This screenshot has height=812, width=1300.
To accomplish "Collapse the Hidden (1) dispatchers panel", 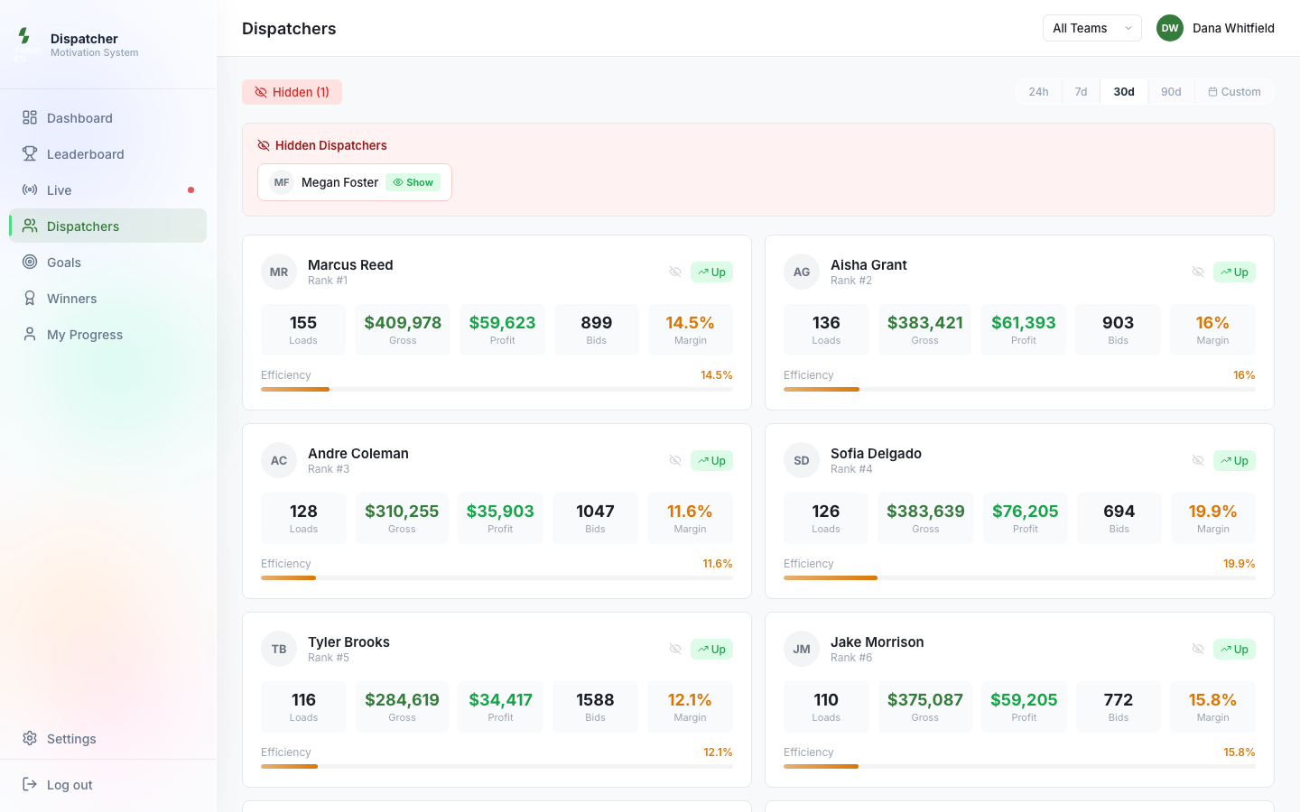I will pos(292,92).
